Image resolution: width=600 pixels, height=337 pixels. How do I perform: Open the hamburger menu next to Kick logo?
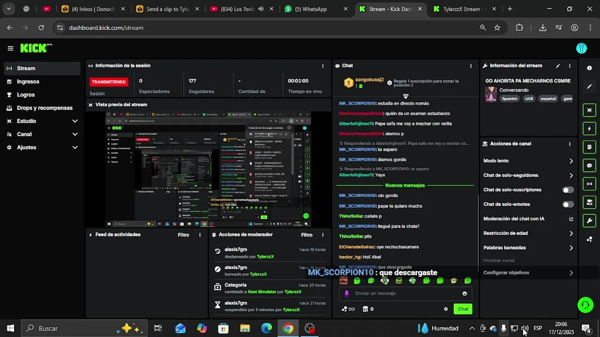tap(10, 48)
